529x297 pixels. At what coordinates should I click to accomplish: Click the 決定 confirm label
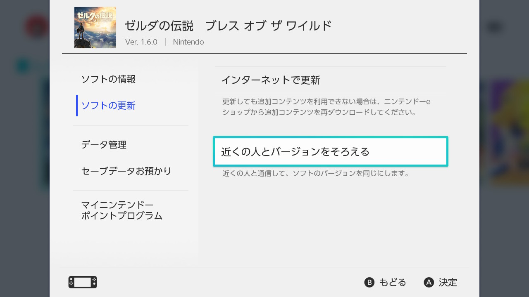pyautogui.click(x=448, y=282)
